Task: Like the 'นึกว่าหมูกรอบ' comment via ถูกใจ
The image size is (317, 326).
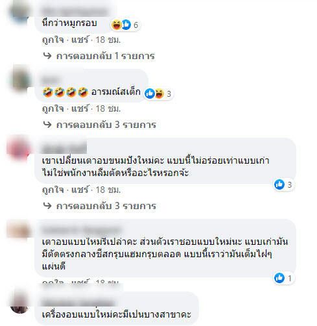Action: click(x=53, y=40)
